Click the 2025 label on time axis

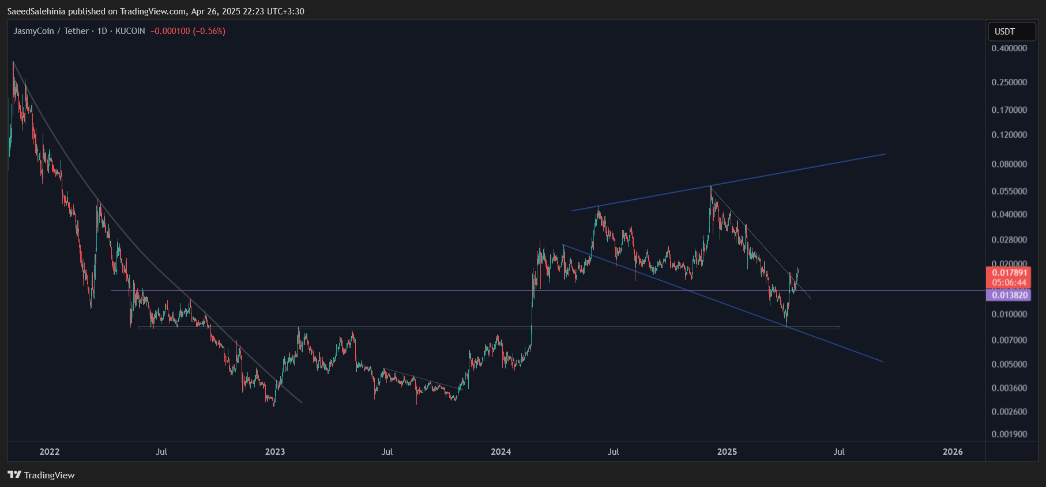tap(727, 452)
